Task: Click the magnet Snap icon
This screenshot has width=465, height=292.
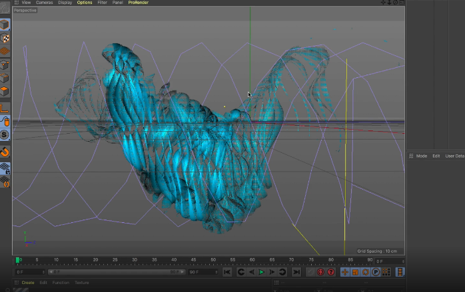Action: [5, 152]
